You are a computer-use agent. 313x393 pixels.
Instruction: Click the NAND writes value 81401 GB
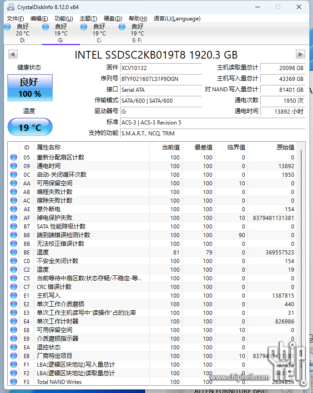[x=283, y=90]
